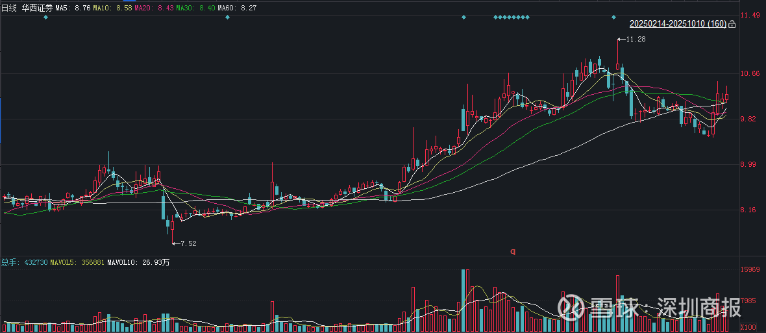The image size is (766, 333).
Task: Click the MA5: 8.76 indicator label
Action: coord(73,8)
